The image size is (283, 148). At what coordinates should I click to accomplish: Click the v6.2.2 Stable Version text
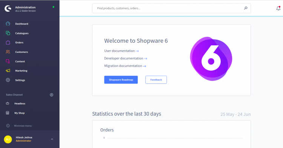click(25, 11)
